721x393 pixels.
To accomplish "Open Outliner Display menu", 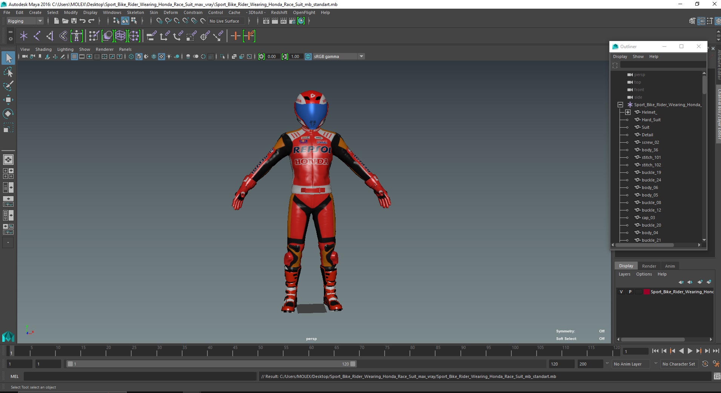I will click(x=620, y=56).
